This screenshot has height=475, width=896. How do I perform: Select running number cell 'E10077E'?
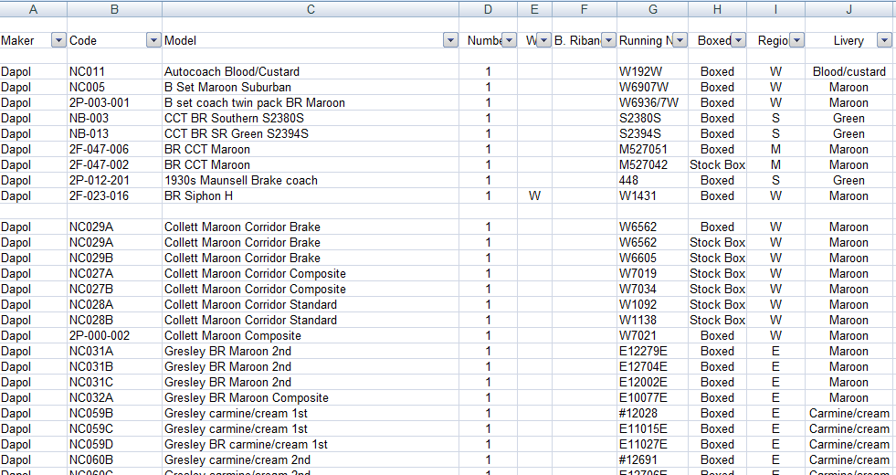pos(652,397)
